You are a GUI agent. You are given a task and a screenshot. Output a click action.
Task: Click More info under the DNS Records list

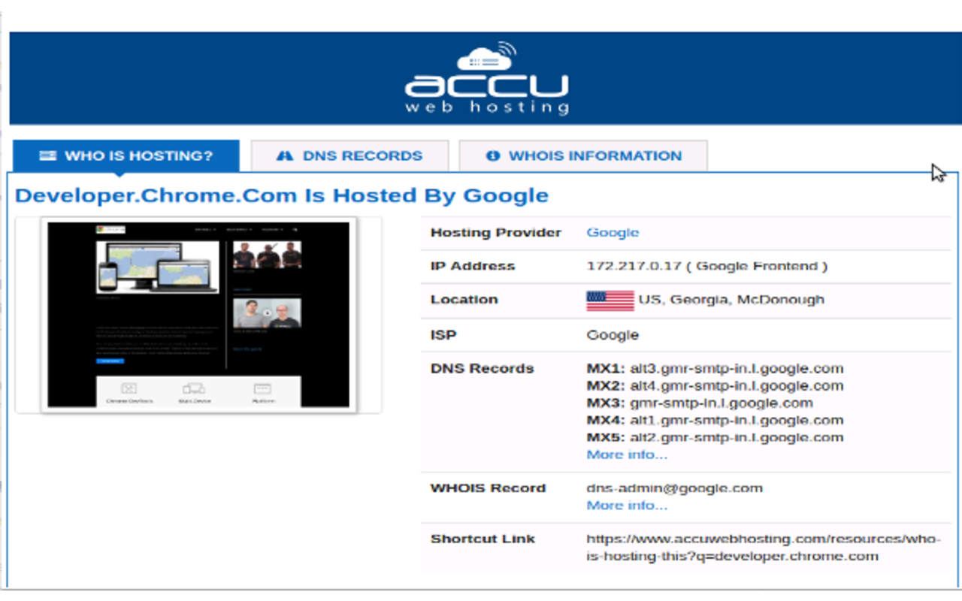pyautogui.click(x=627, y=454)
